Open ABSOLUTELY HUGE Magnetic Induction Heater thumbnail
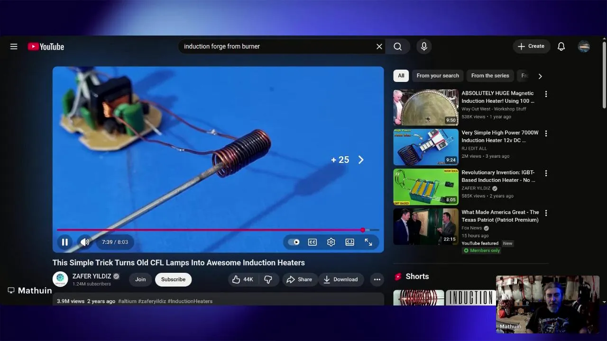Viewport: 607px width, 341px height. coord(426,108)
